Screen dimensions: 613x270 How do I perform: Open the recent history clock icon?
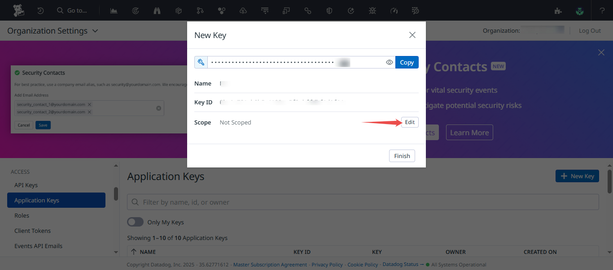(x=40, y=10)
